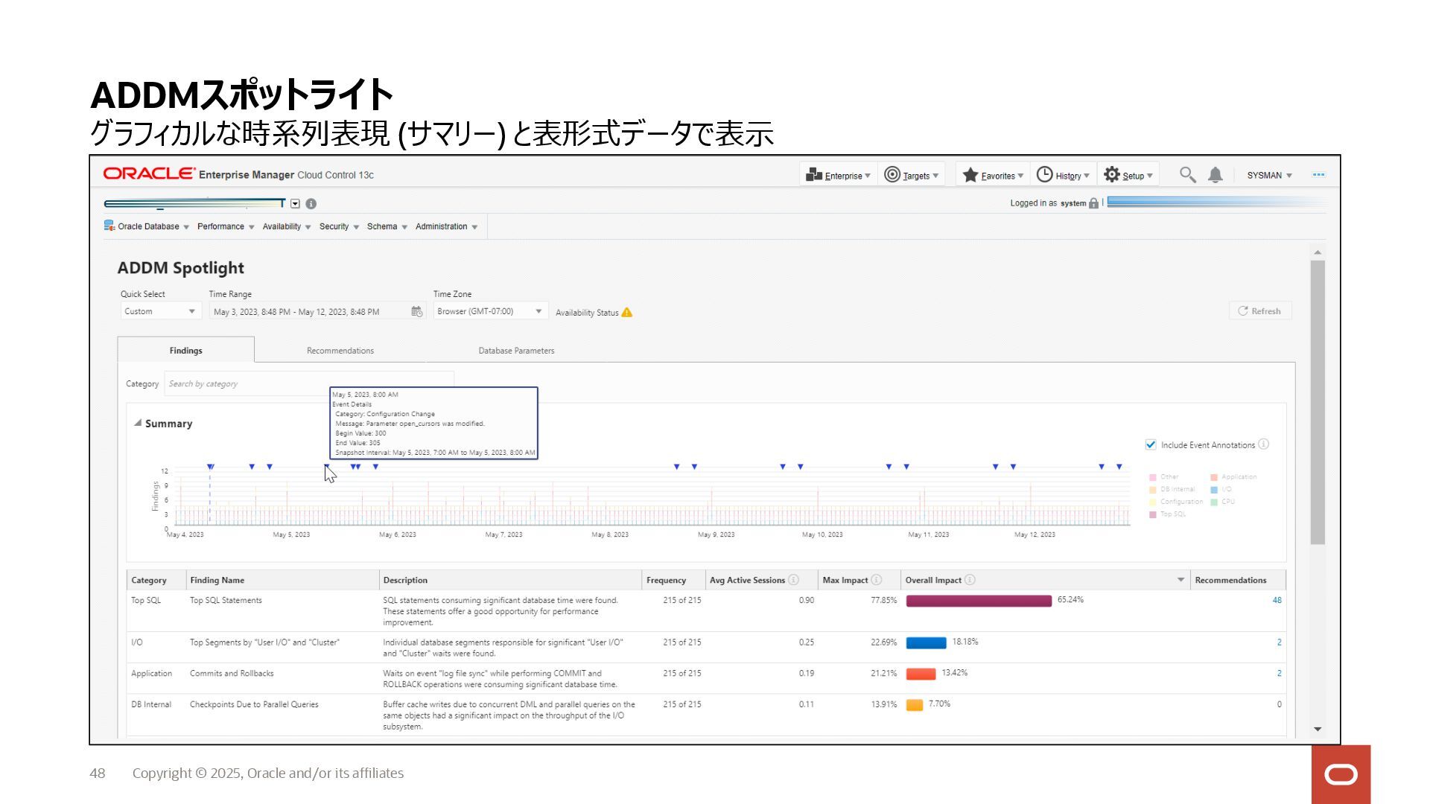Image resolution: width=1430 pixels, height=804 pixels.
Task: Open the Availability menu
Action: (287, 226)
